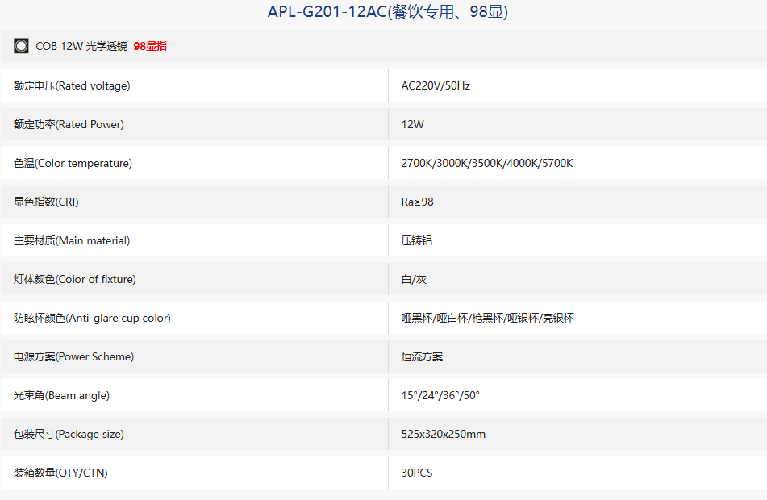The width and height of the screenshot is (767, 500).
Task: Select the 包装尺寸(Package size) label
Action: (69, 433)
